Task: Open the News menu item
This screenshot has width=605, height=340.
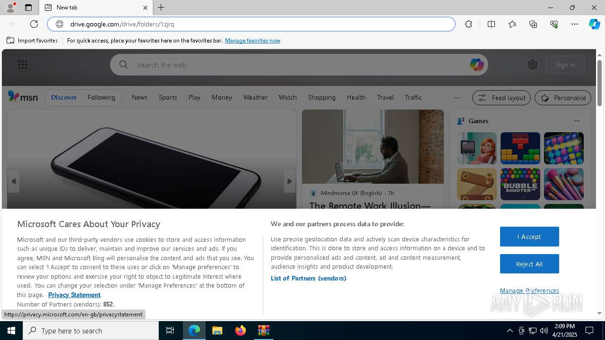Action: coord(139,97)
